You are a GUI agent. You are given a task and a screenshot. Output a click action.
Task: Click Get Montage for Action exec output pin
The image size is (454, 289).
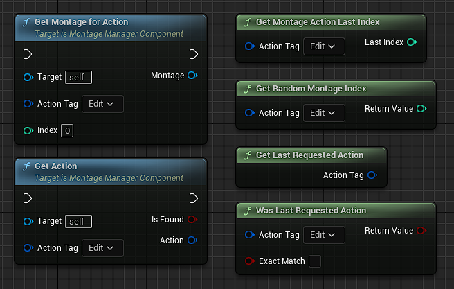(194, 54)
